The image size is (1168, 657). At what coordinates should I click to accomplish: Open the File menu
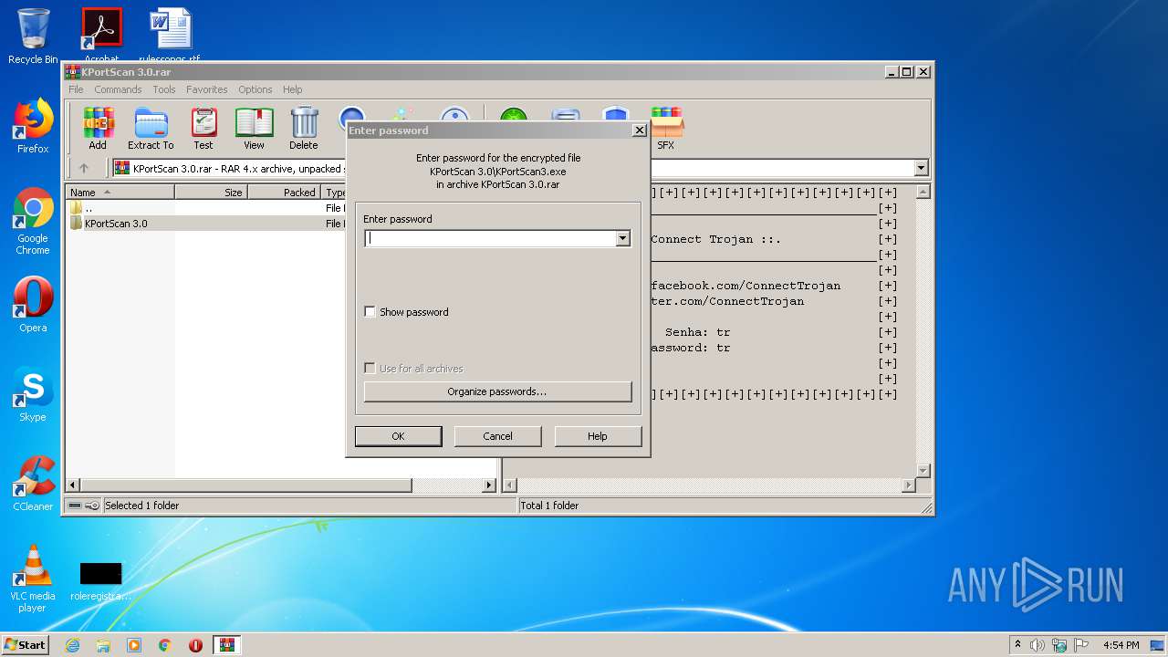pos(76,89)
